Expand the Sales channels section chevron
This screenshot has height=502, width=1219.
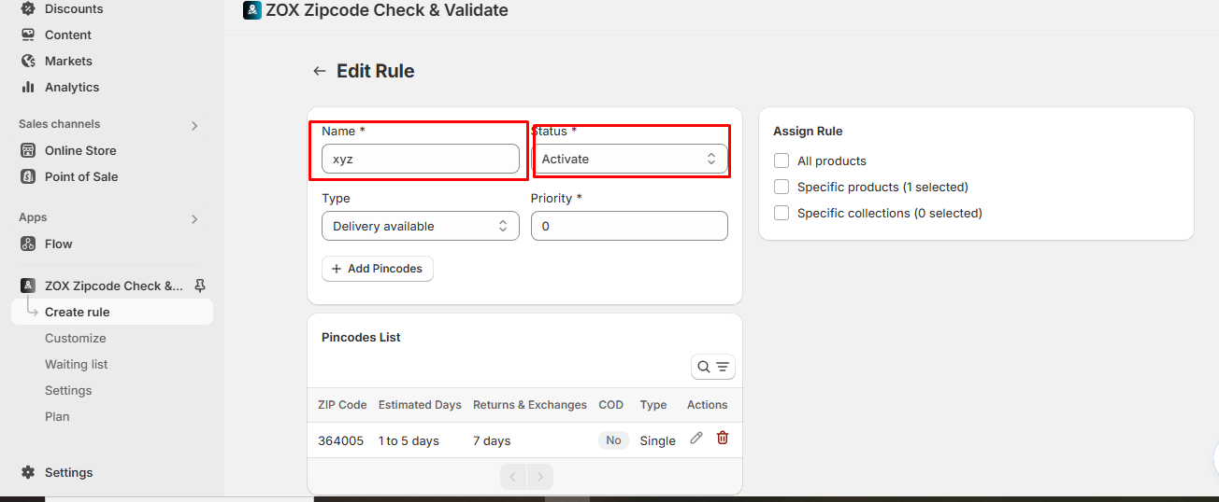[194, 125]
